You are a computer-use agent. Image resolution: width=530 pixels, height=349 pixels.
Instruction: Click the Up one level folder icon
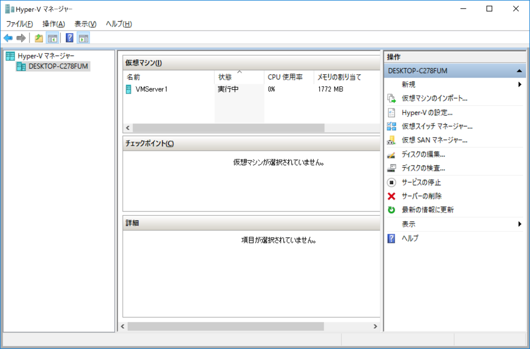tap(39, 38)
